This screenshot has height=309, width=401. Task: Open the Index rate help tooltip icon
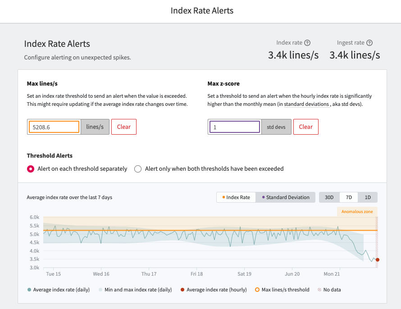coord(307,43)
